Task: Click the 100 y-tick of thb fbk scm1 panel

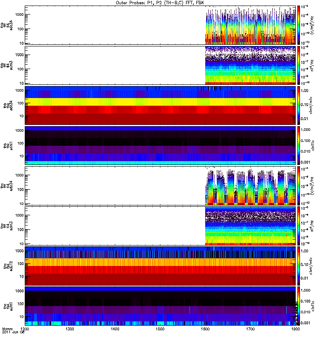Action: 20,143
